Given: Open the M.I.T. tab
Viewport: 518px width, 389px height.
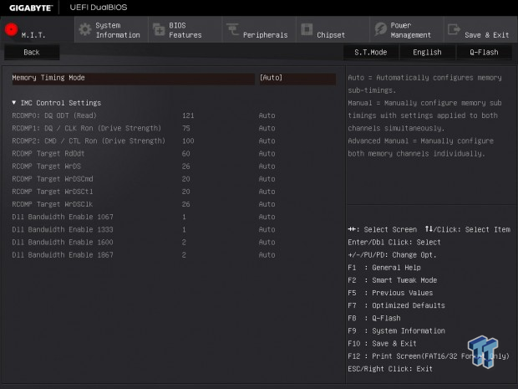Looking at the screenshot, I should click(x=38, y=30).
